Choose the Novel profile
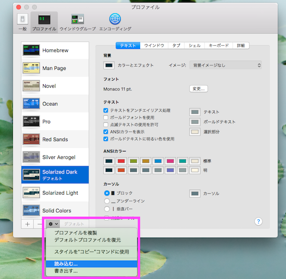 click(x=55, y=86)
